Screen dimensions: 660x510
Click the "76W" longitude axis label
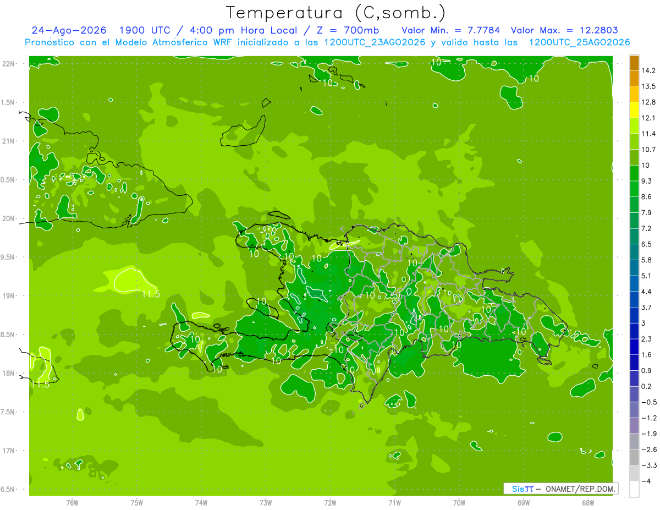click(72, 503)
